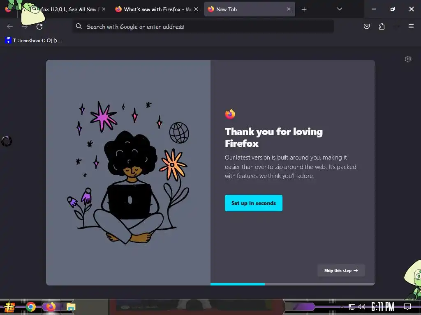Open Google Chrome from the taskbar

[x=30, y=307]
